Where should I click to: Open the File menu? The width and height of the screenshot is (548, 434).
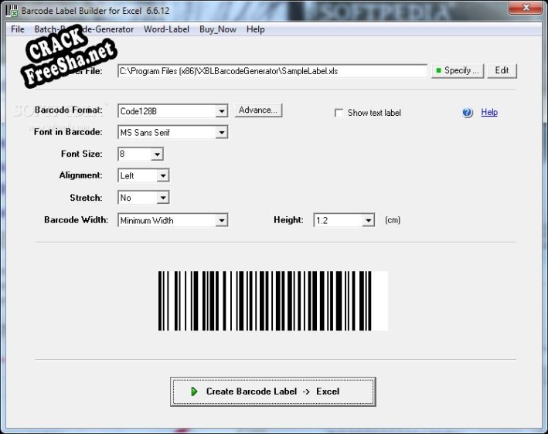(18, 29)
